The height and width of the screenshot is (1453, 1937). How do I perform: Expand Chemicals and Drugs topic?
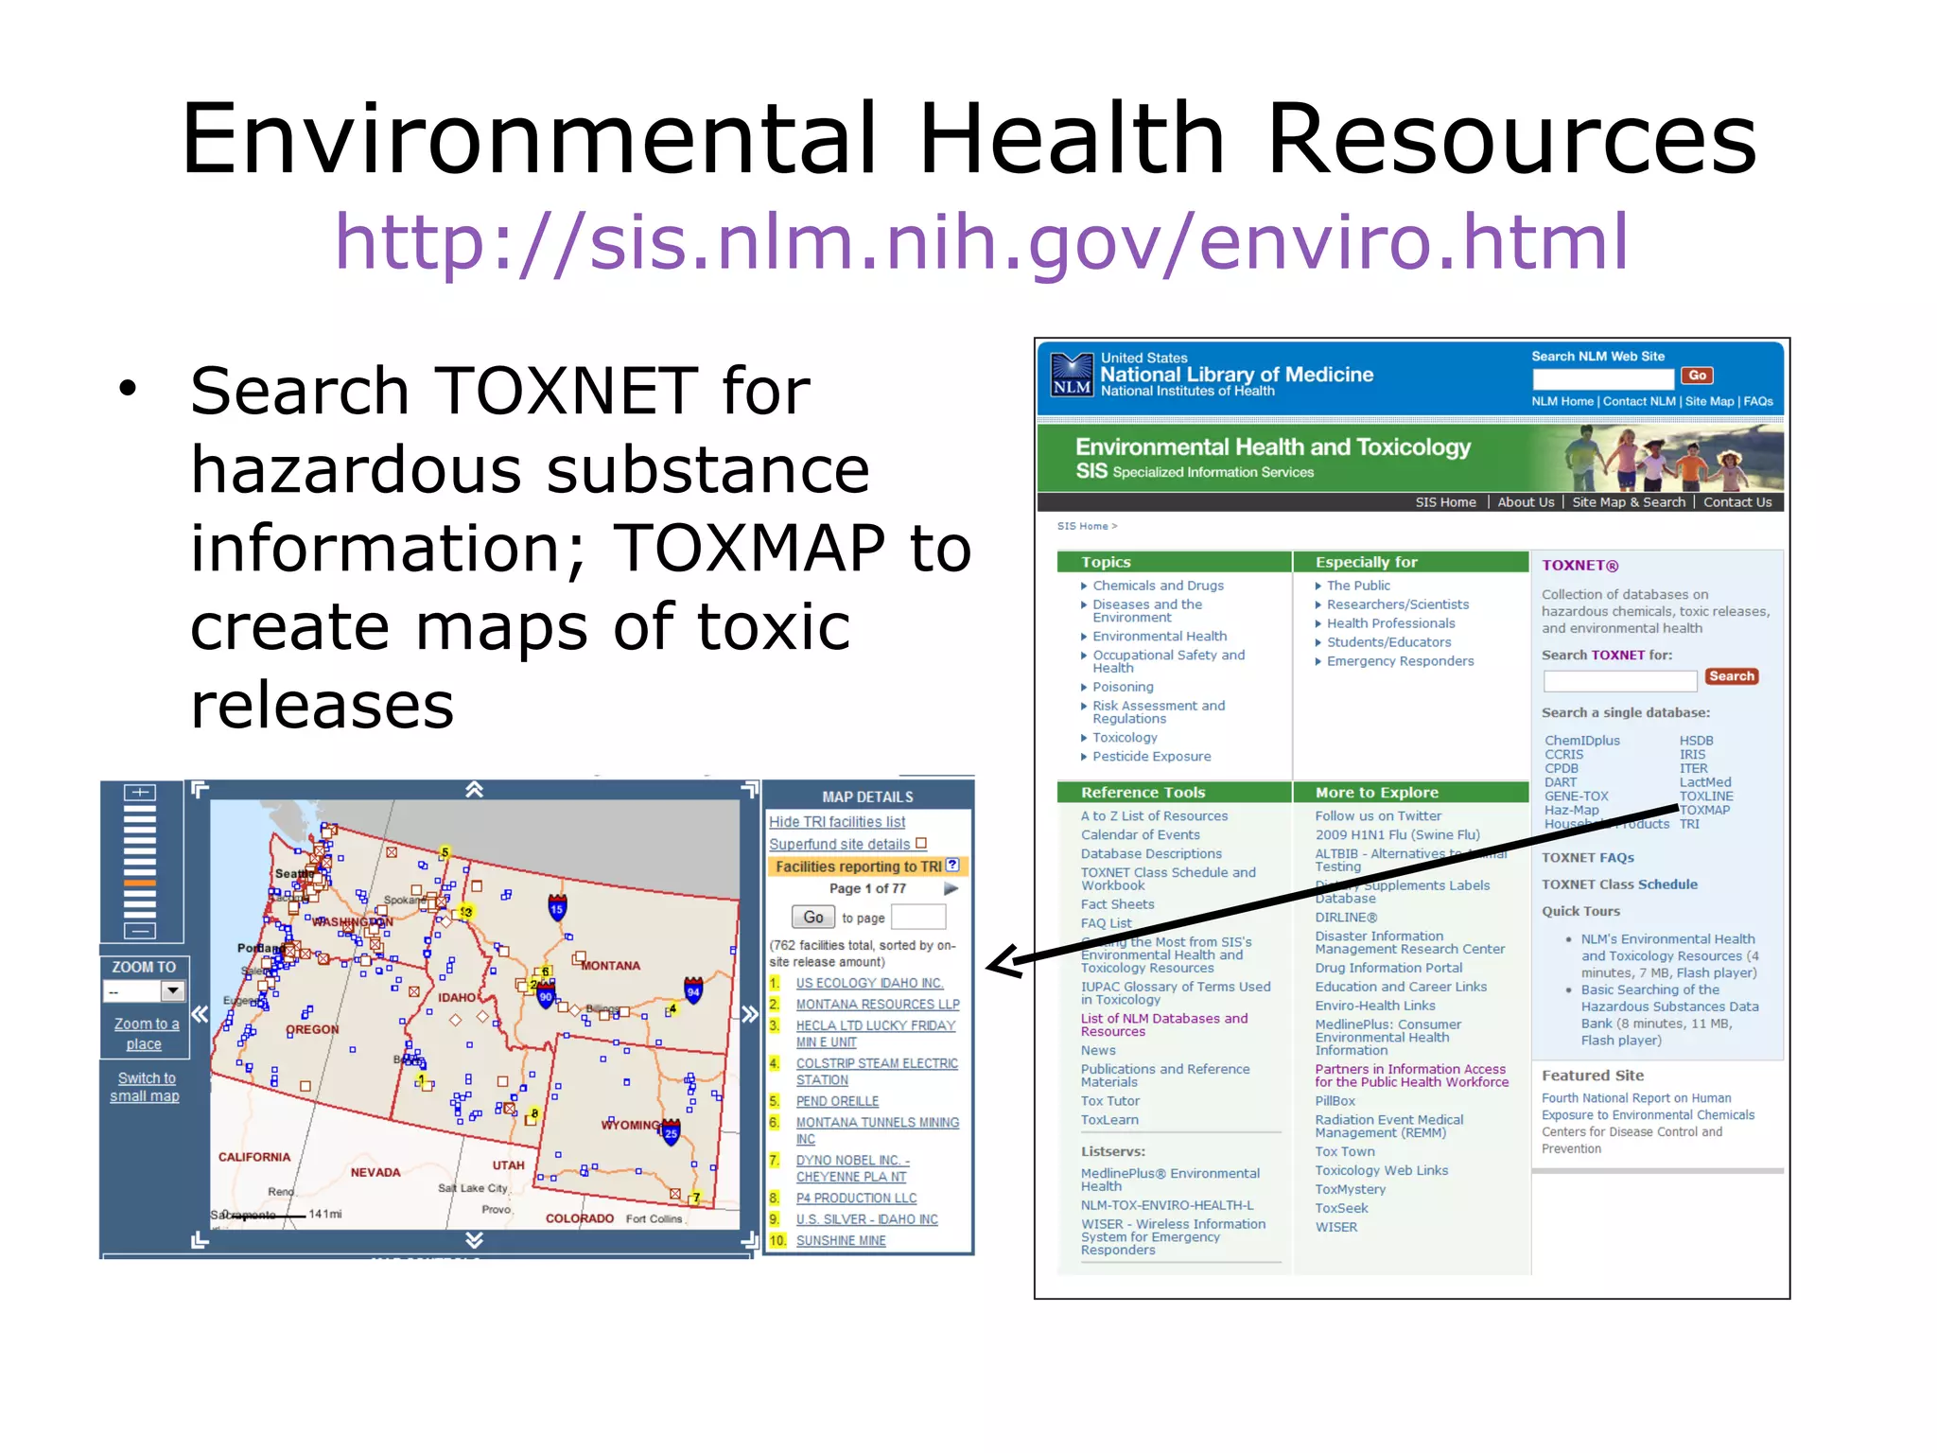coord(1084,586)
